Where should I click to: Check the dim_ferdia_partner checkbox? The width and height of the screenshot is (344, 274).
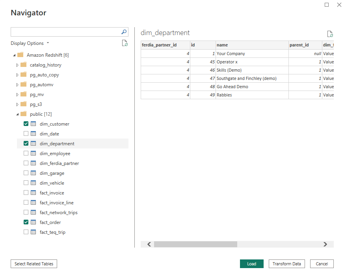[26, 163]
